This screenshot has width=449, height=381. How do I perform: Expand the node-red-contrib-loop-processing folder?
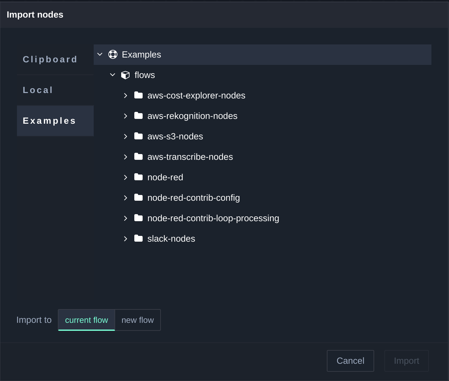[125, 218]
